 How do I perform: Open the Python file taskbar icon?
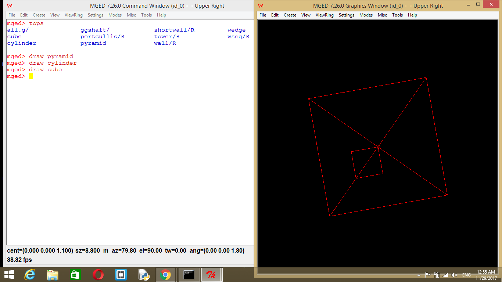point(143,275)
